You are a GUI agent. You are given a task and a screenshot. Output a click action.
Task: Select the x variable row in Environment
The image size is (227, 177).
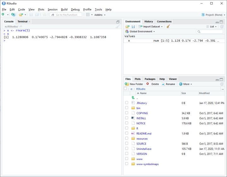pos(174,41)
